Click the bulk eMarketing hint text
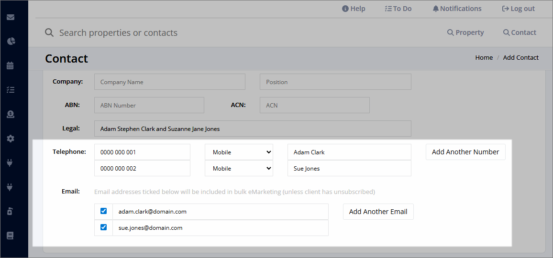The height and width of the screenshot is (258, 553). point(234,192)
